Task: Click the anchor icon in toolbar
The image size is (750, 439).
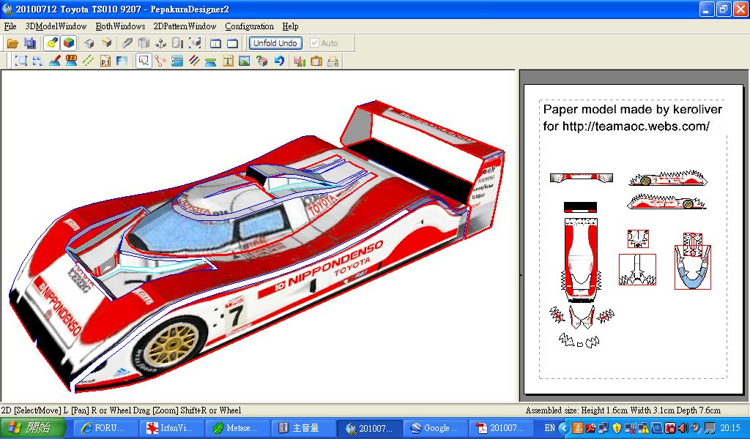Action: pos(160,43)
